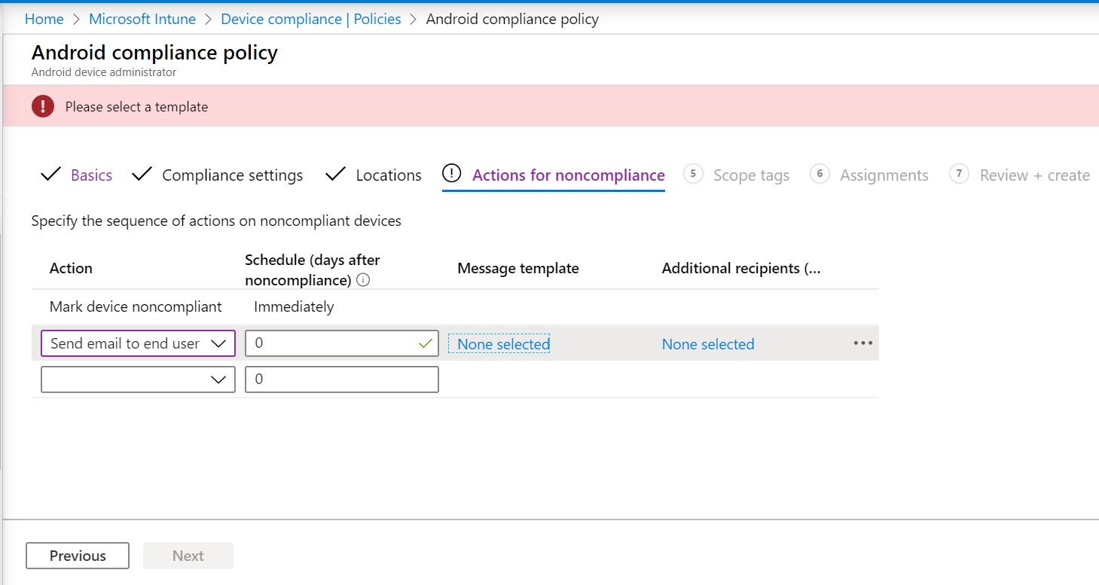This screenshot has height=585, width=1099.
Task: Click the info icon next to Schedule heading
Action: tap(363, 280)
